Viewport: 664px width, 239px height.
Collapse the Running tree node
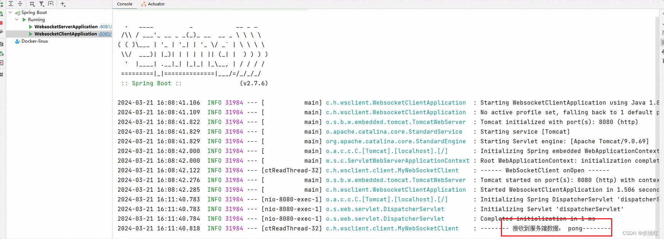(x=17, y=20)
